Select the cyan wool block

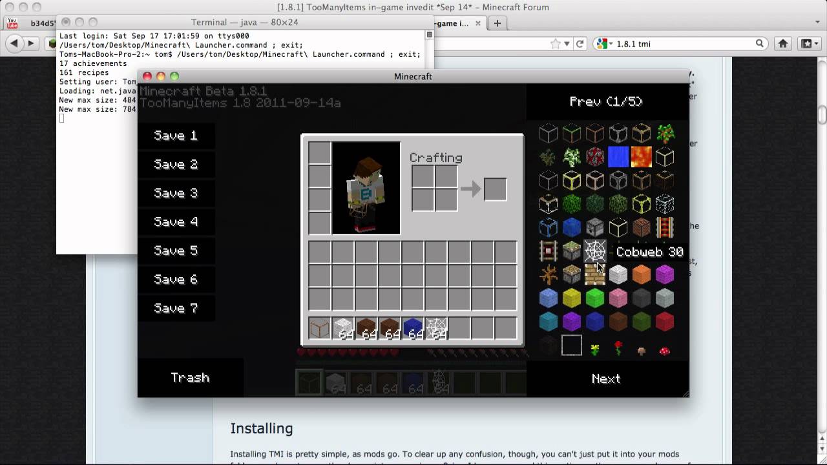(x=549, y=321)
